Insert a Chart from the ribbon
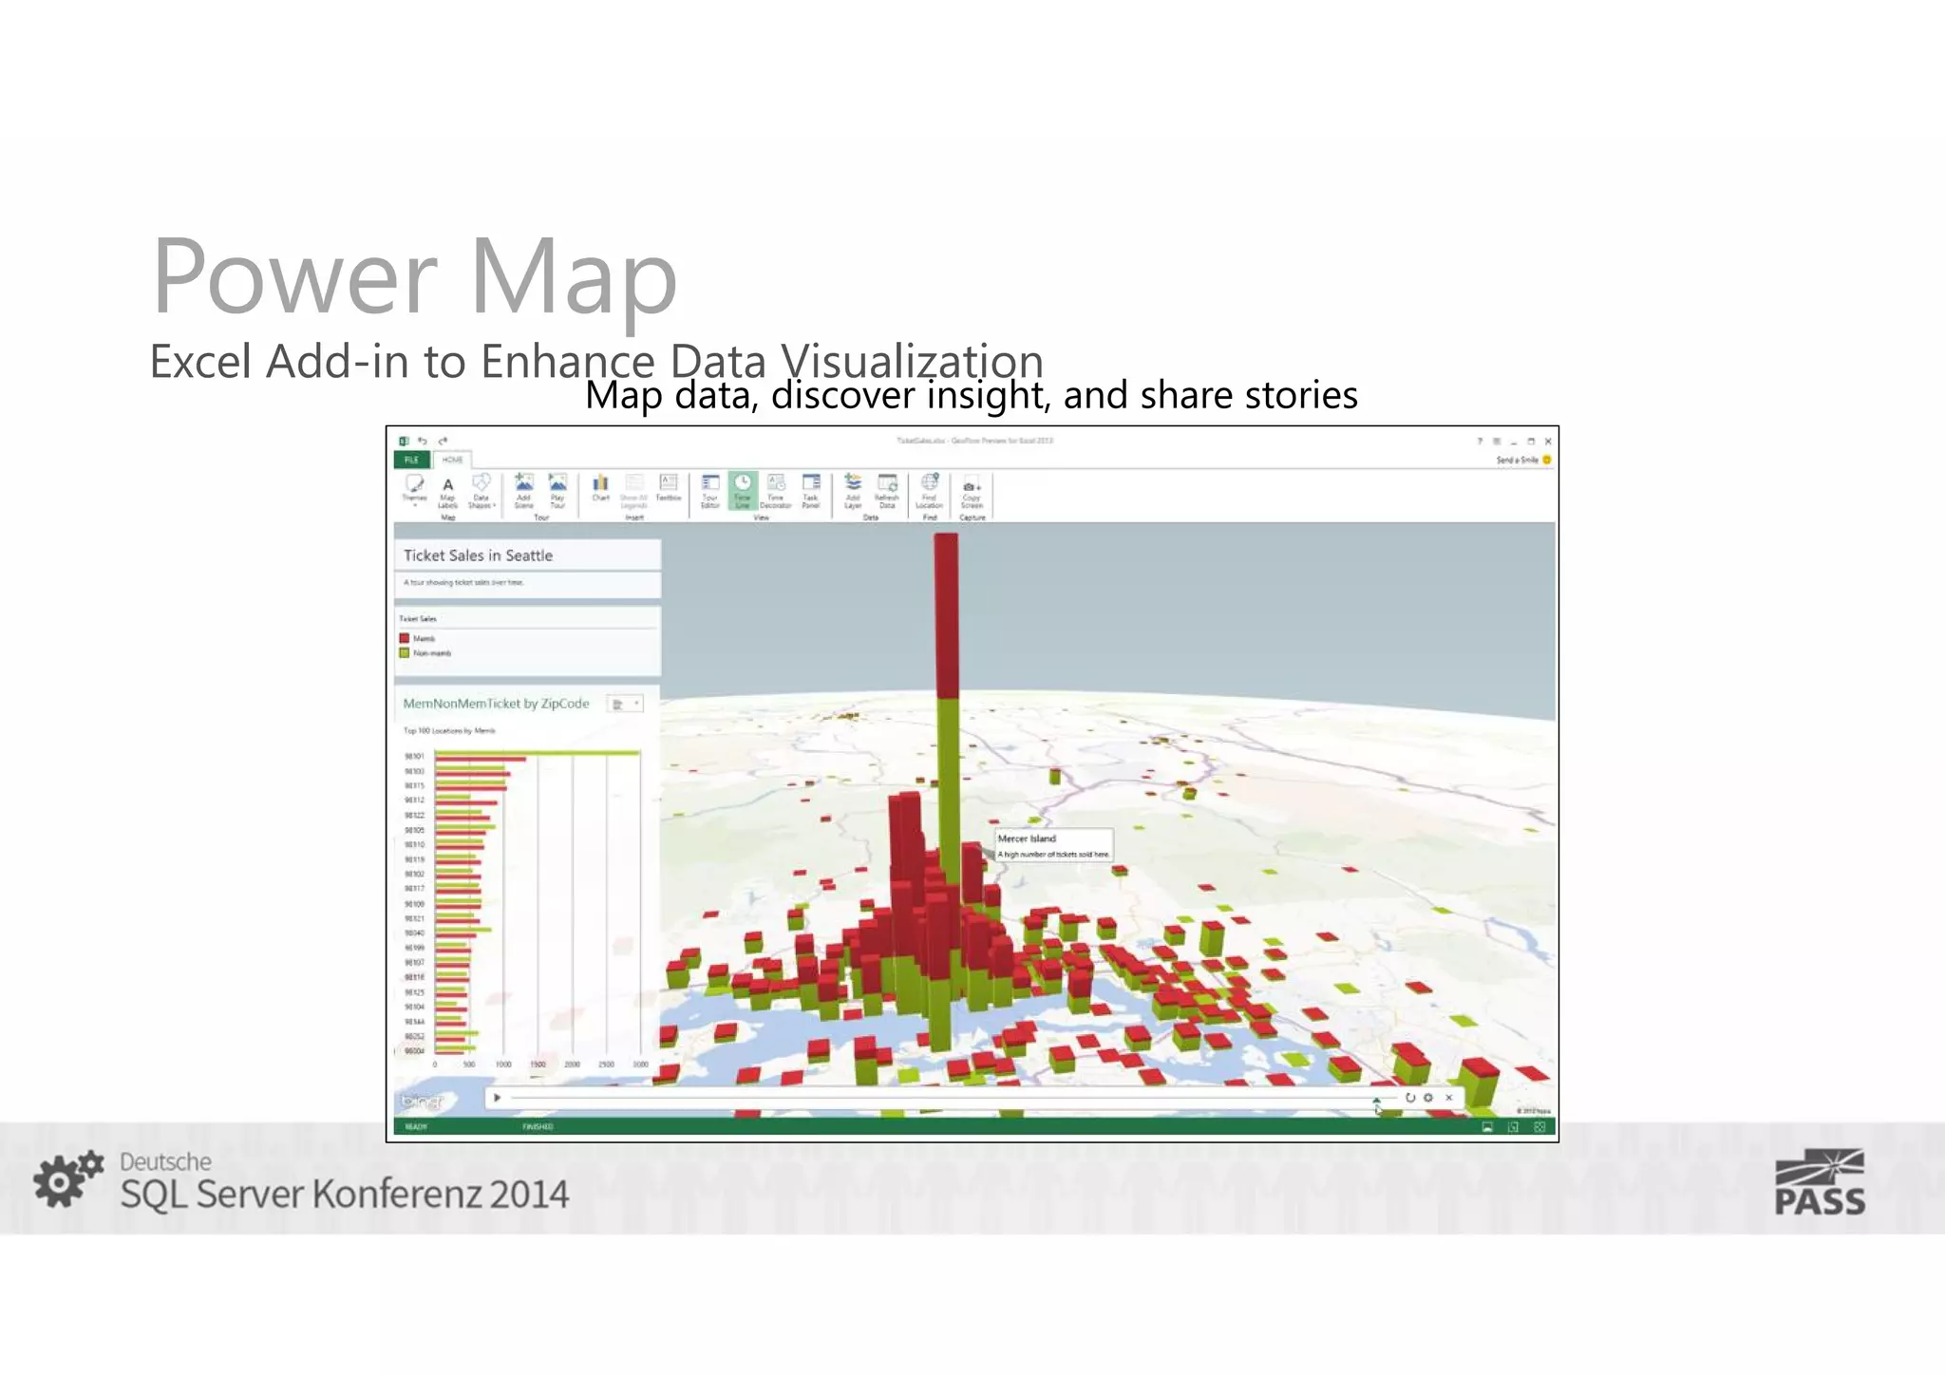 [600, 488]
